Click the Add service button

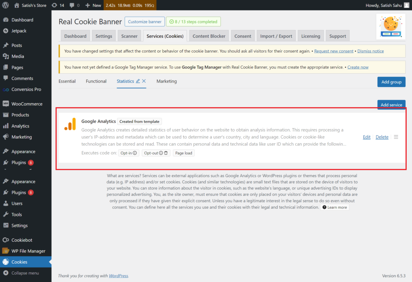click(391, 104)
